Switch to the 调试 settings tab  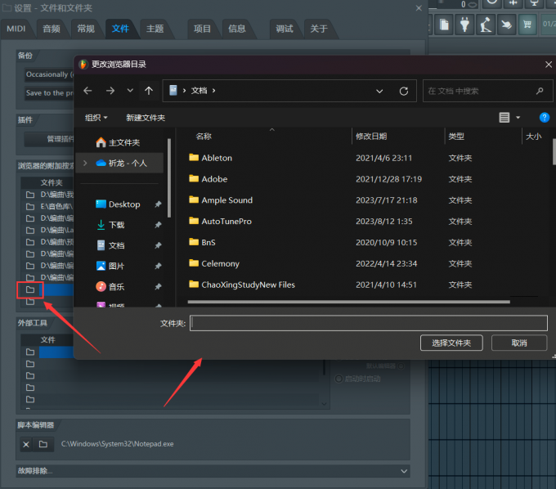[285, 29]
